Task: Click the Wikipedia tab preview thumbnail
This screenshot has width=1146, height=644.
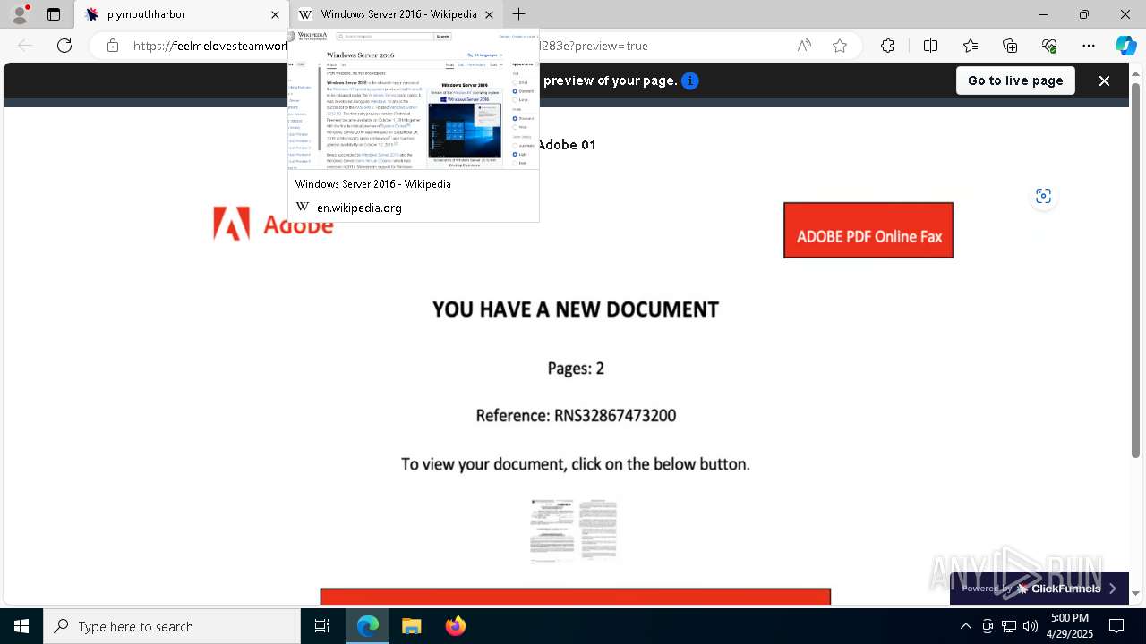Action: [414, 99]
